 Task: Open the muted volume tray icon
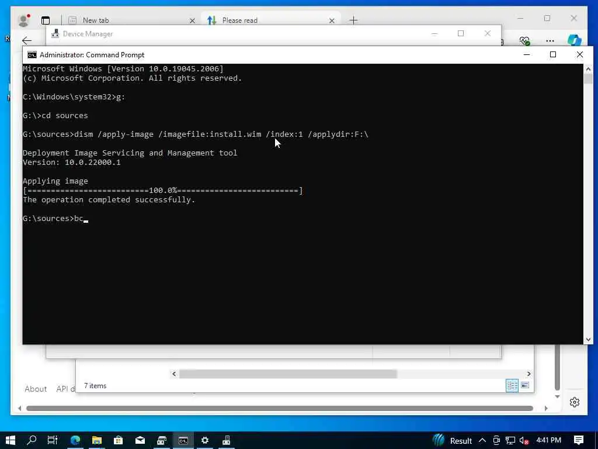pos(524,441)
